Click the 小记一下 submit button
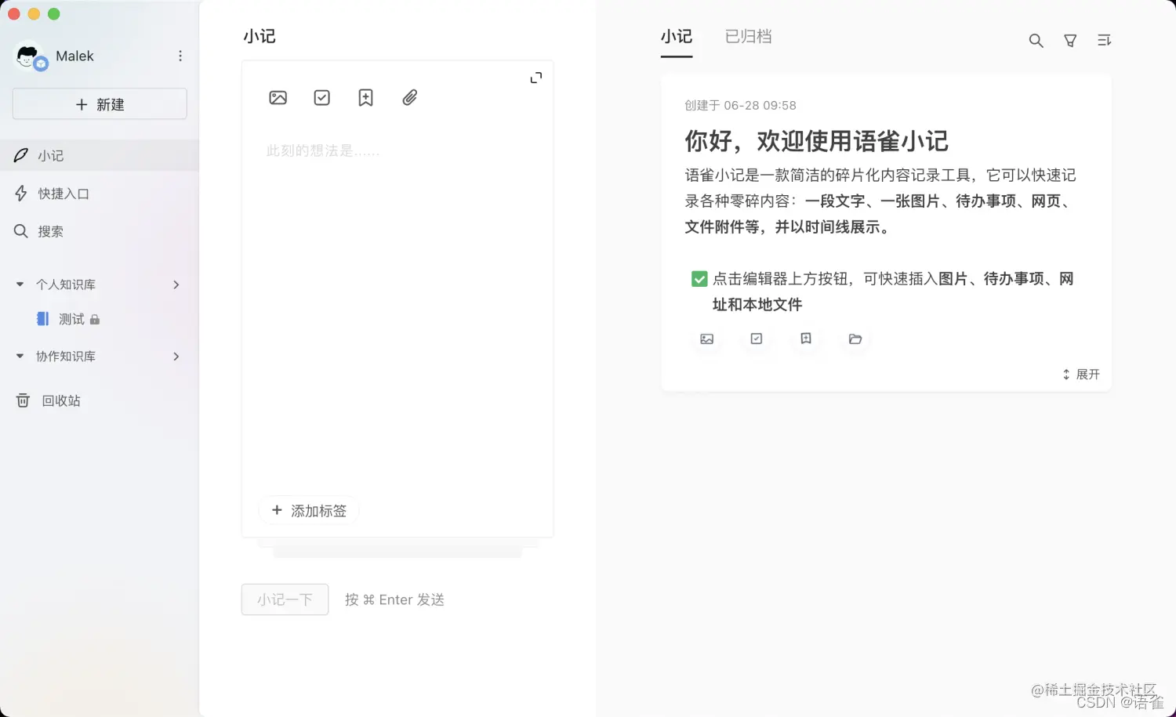Image resolution: width=1176 pixels, height=717 pixels. 285,599
